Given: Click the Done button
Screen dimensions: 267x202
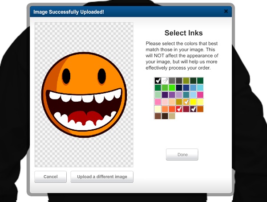Looking at the screenshot, I should click(x=182, y=155).
